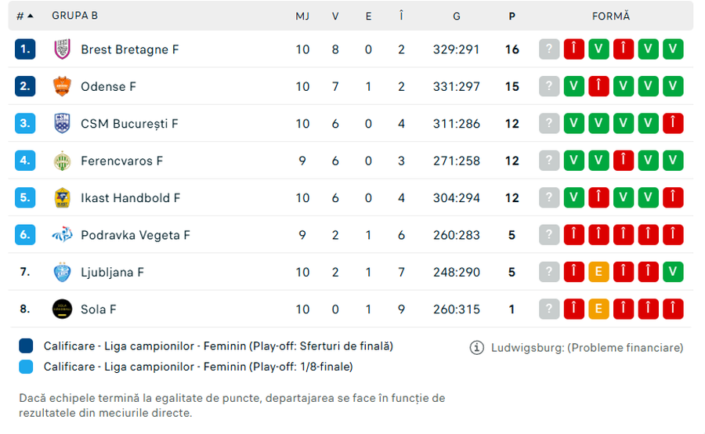This screenshot has height=434, width=705.
Task: Click the Odense F team logo
Action: coord(62,86)
